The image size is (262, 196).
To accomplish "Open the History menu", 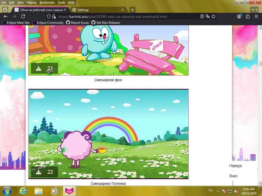I will (x=31, y=3).
